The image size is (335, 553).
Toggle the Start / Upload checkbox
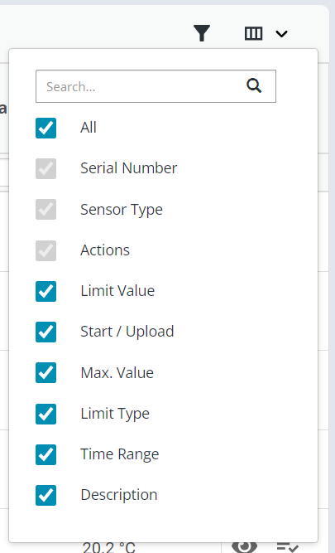(45, 332)
